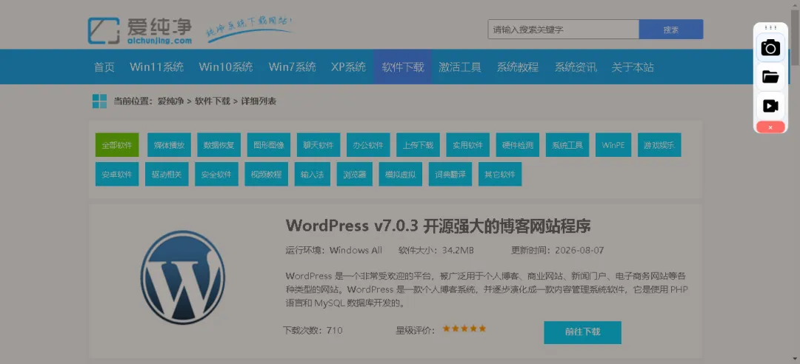
Task: Click the five-star rating icons
Action: tap(464, 328)
